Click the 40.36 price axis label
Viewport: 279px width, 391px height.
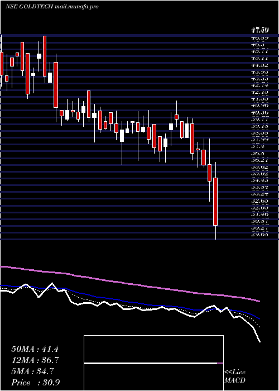pyautogui.click(x=259, y=113)
